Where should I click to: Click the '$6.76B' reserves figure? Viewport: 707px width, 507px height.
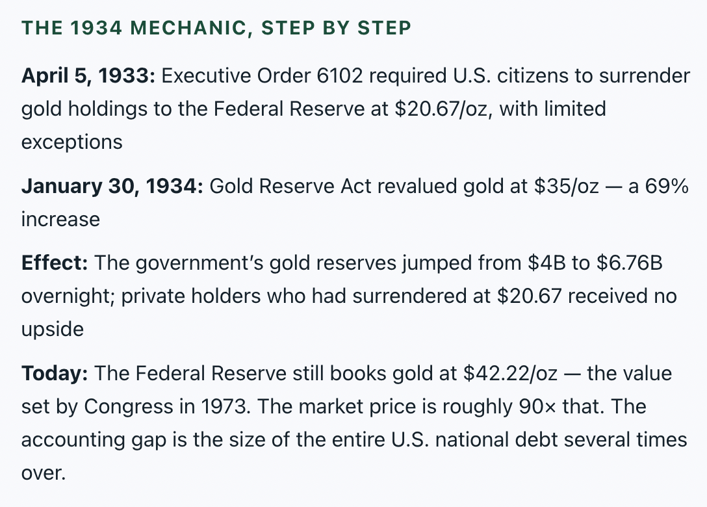(x=630, y=263)
